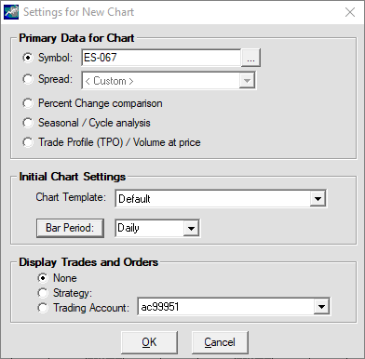Click the Symbol input field containing ES-067
Viewport: 365px width, 359px height.
161,58
